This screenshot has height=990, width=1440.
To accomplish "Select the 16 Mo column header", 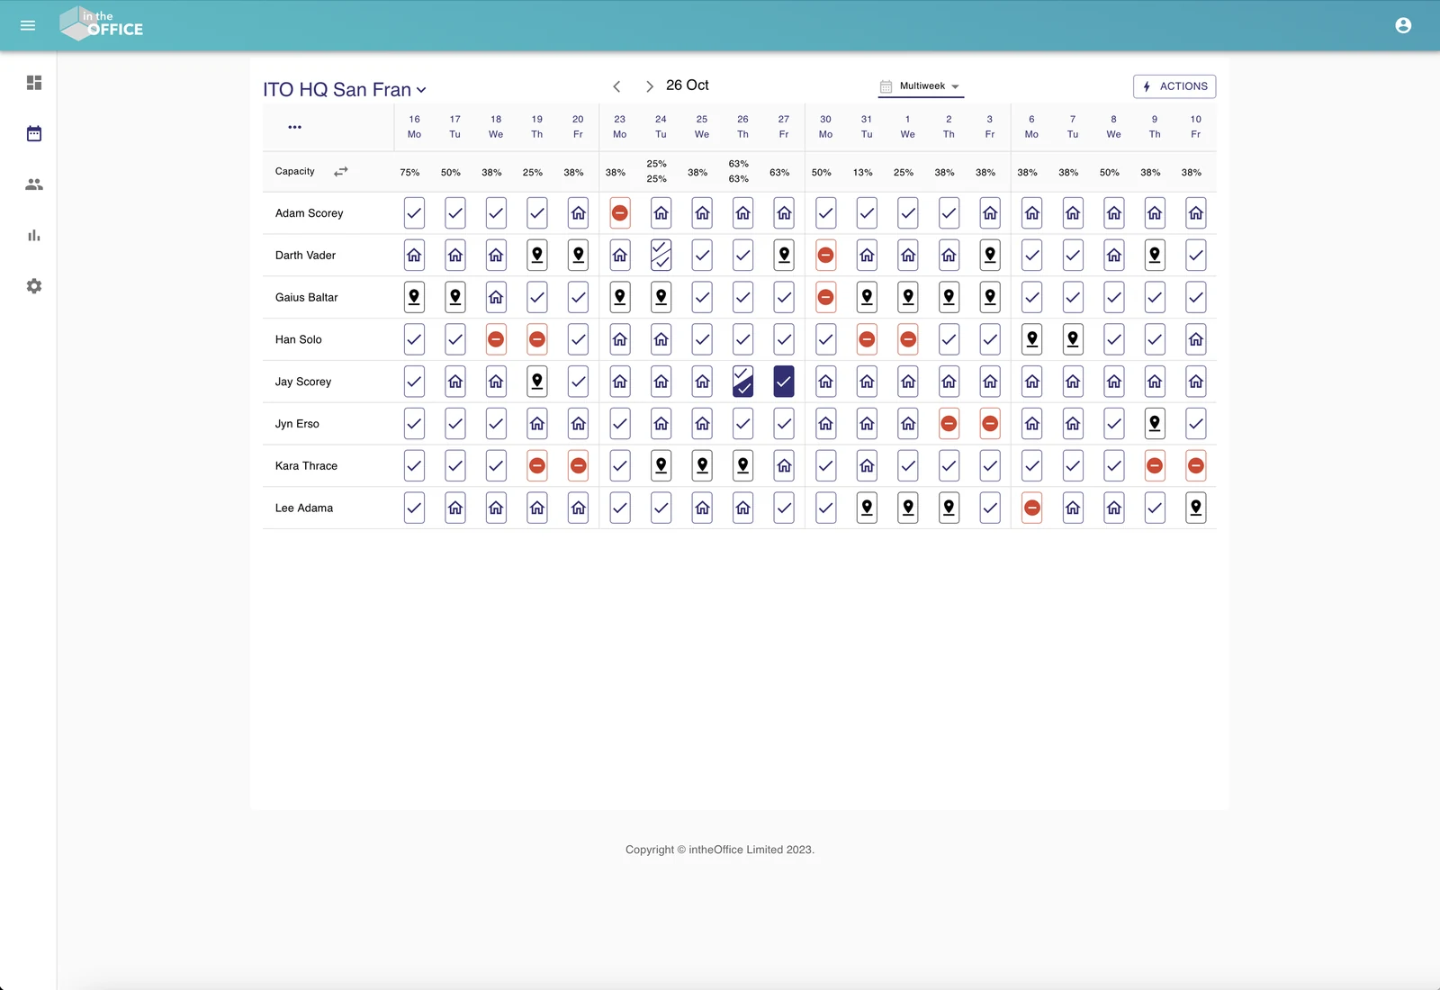I will pos(414,127).
